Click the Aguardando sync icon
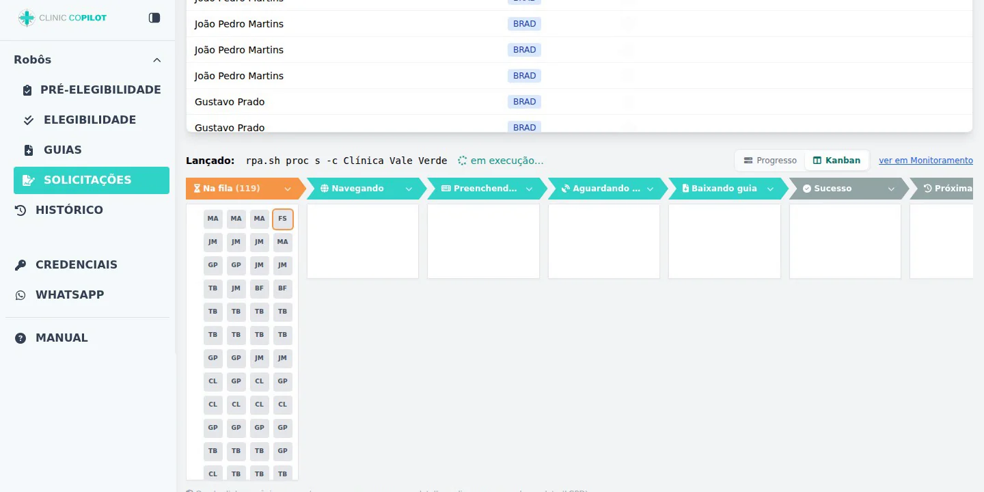The height and width of the screenshot is (492, 984). coord(566,189)
